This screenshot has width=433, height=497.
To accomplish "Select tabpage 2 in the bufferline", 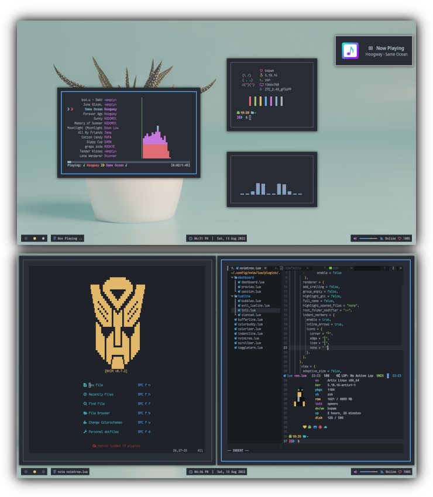I will (393, 268).
